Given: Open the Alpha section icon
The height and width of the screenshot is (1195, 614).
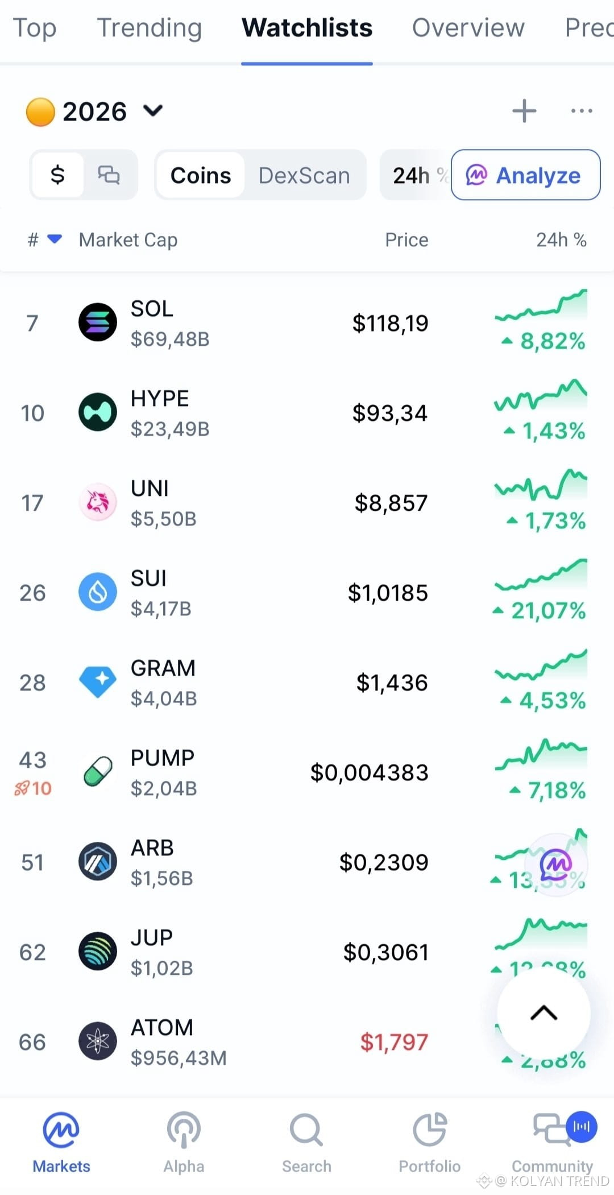Looking at the screenshot, I should pos(184,1130).
